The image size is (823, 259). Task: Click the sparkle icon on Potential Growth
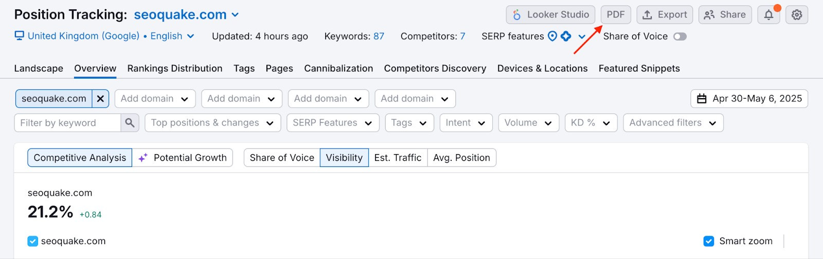pos(143,158)
